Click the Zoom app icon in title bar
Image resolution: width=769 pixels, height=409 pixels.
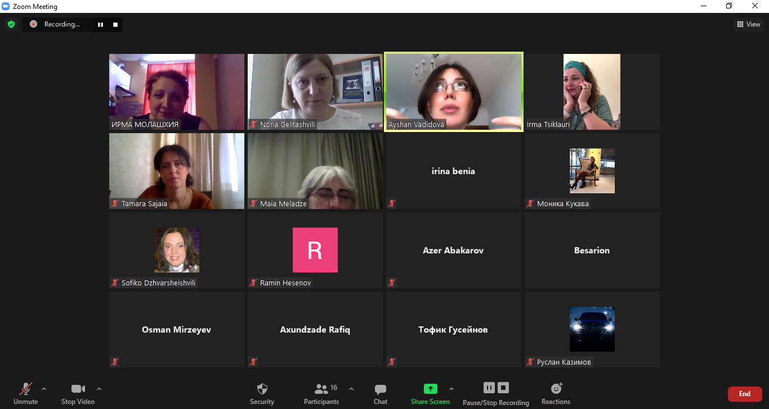[6, 6]
